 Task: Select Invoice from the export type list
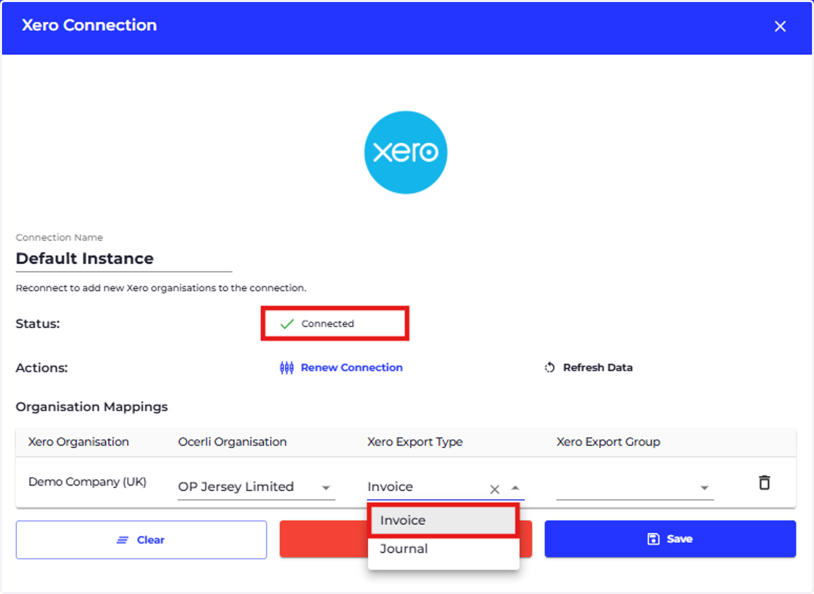[444, 520]
